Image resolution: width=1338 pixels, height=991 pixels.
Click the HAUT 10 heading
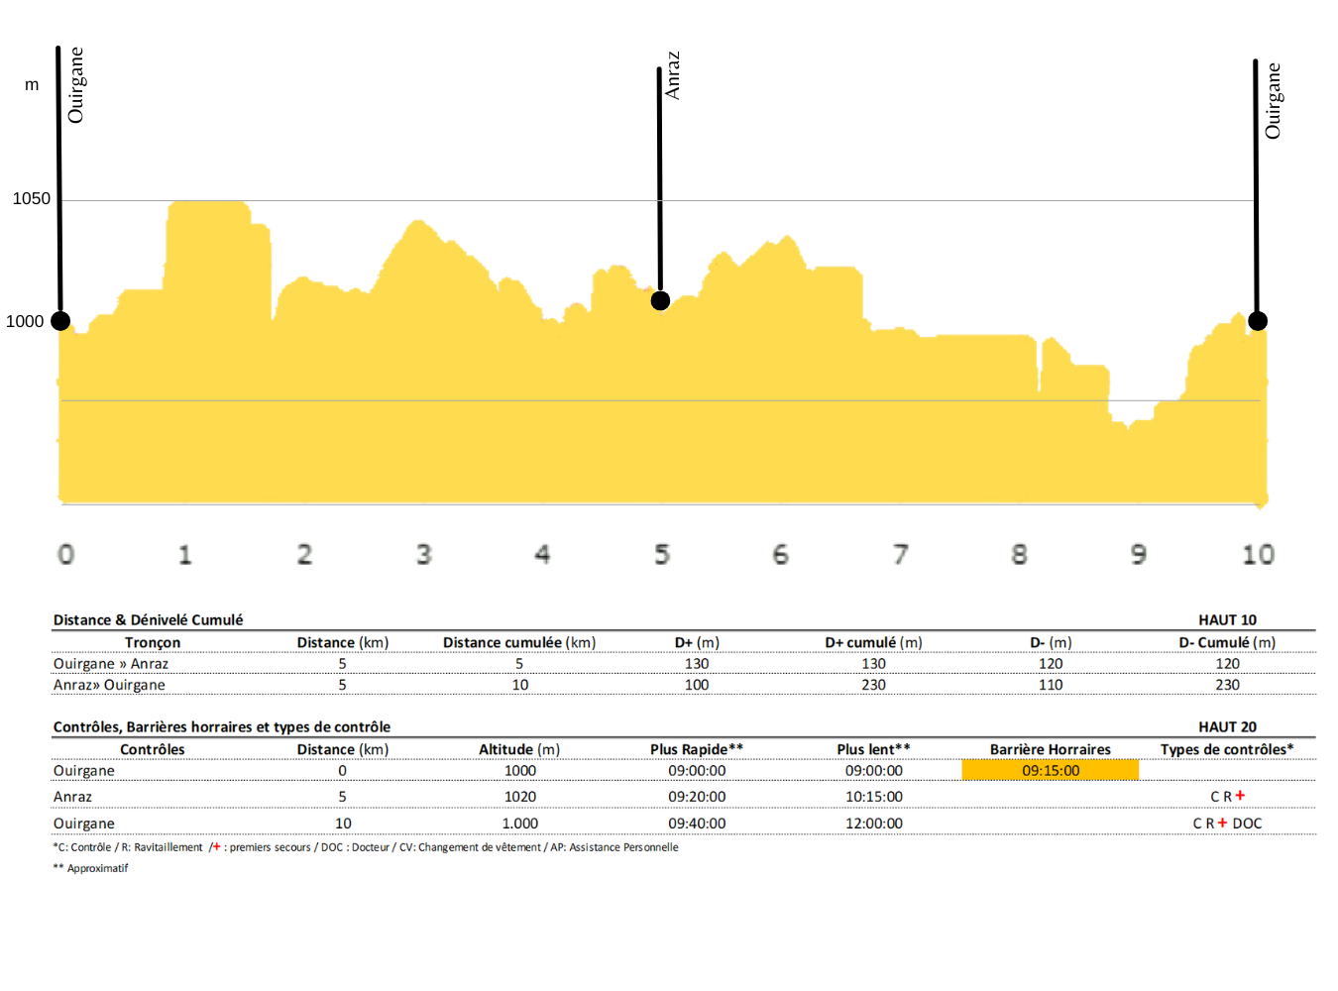point(1226,620)
